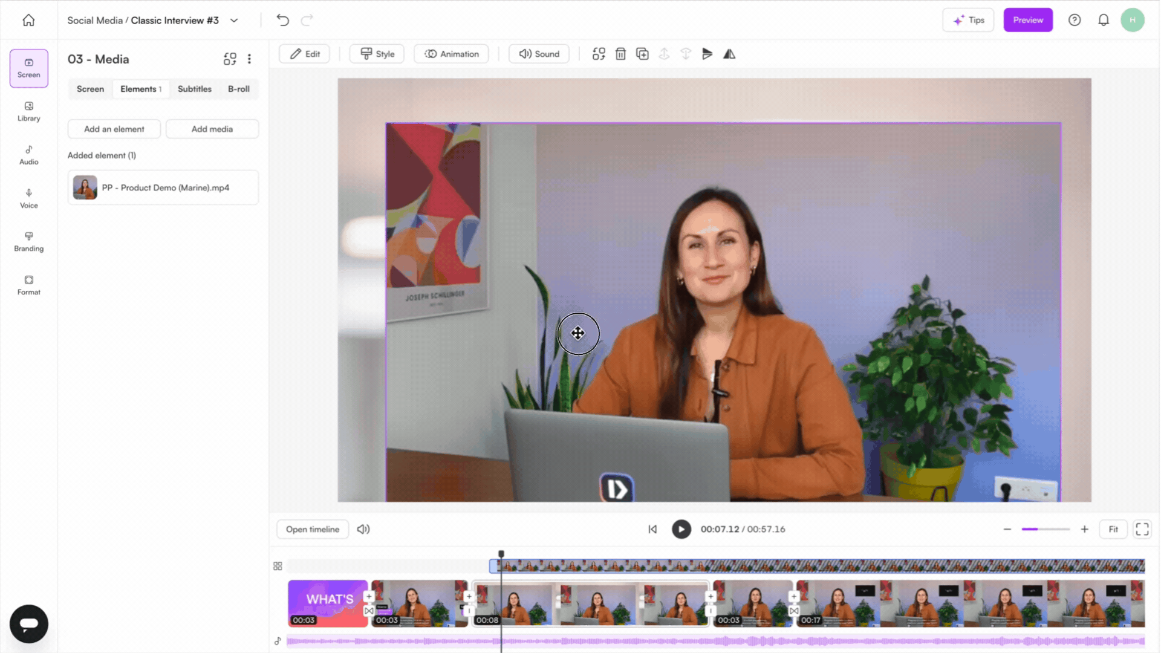This screenshot has height=653, width=1161.
Task: Open the Library sidebar panel
Action: click(x=28, y=111)
